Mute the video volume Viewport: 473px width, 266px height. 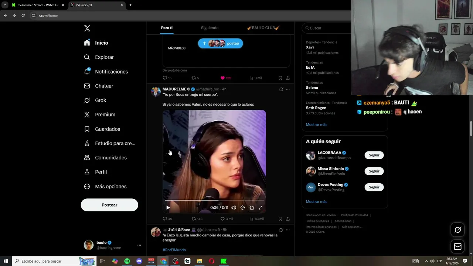(234, 208)
